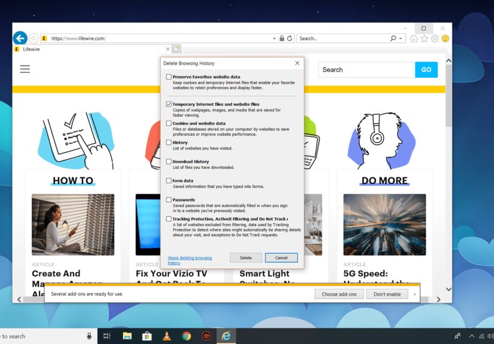Viewport: 494px width, 344px height.
Task: Click the horizontal scrollbar left arrow
Action: pos(19,299)
